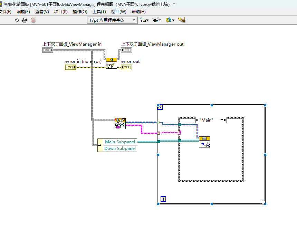The height and width of the screenshot is (230, 297).
Task: Select the error in cluster terminal
Action: click(70, 67)
